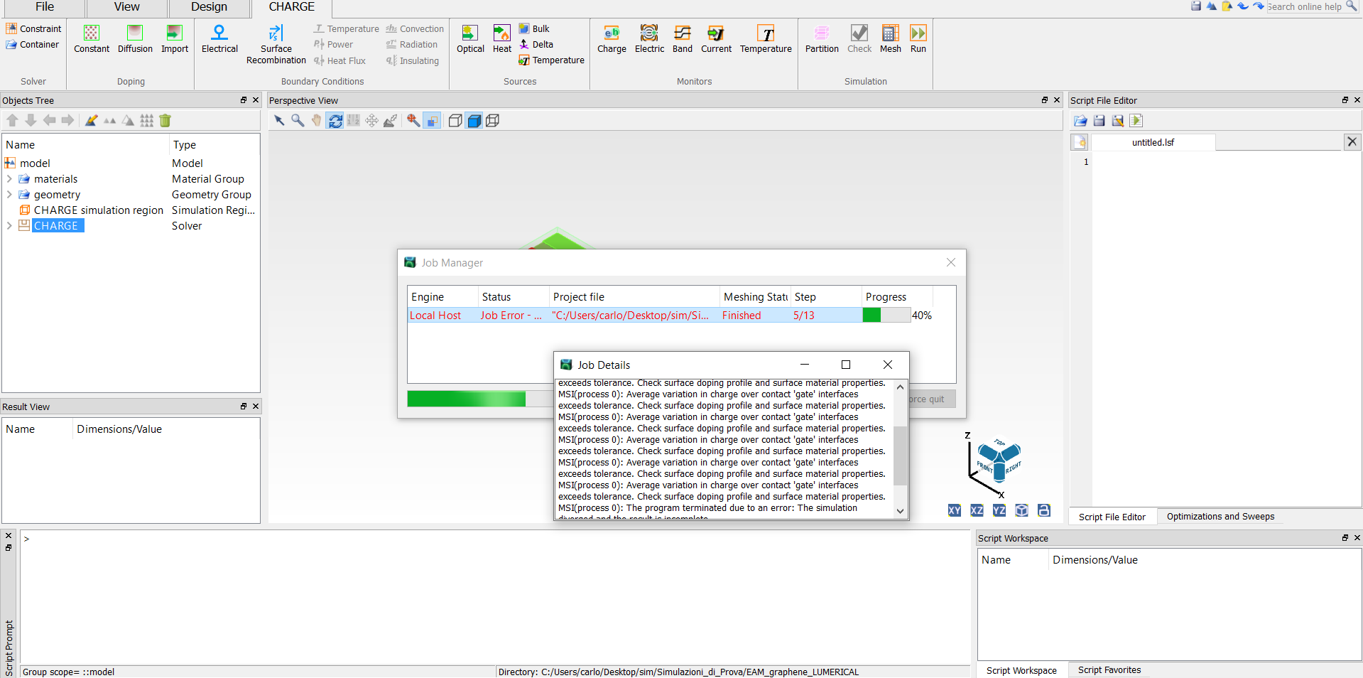The image size is (1363, 678).
Task: Maximize the Job Details window
Action: click(x=846, y=365)
